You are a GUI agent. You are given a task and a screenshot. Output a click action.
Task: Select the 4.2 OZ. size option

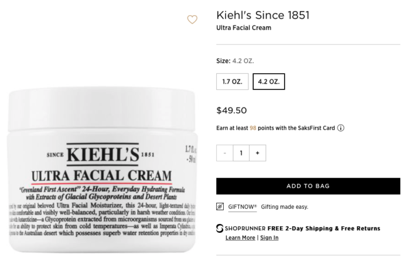click(x=268, y=81)
